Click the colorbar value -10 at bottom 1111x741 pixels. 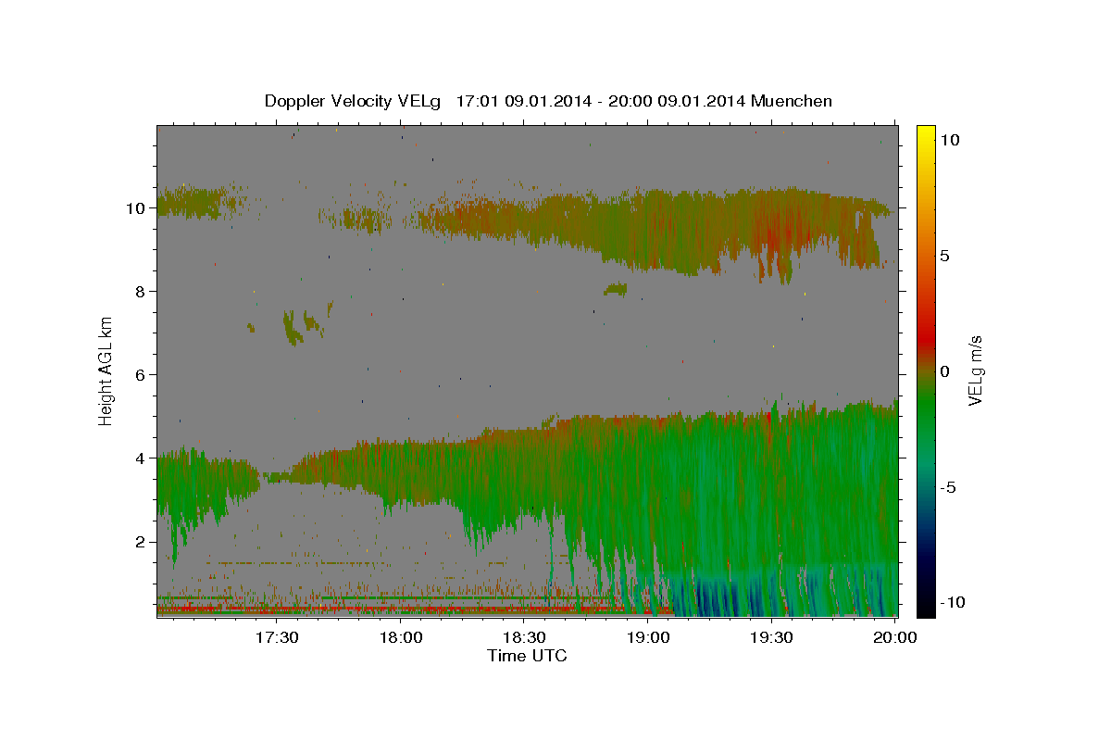[x=951, y=603]
